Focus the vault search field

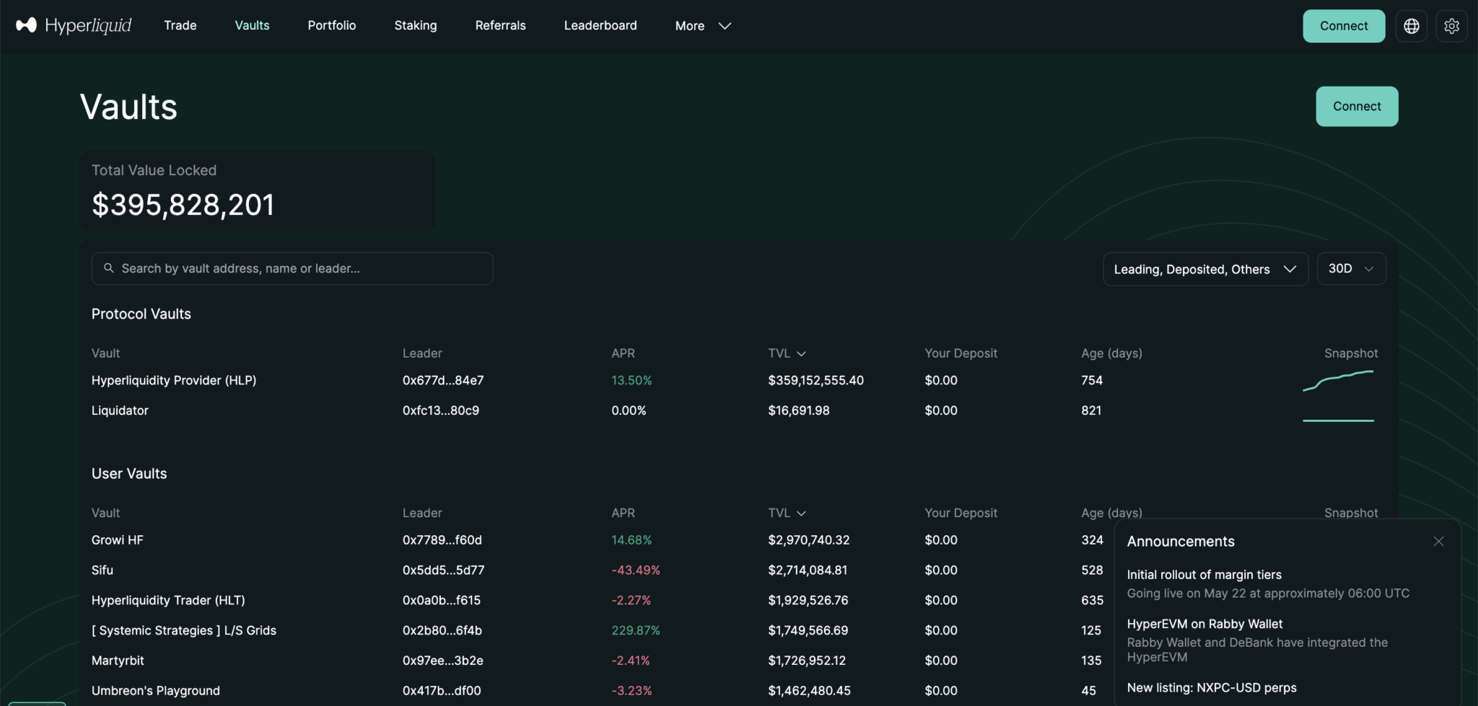[303, 269]
